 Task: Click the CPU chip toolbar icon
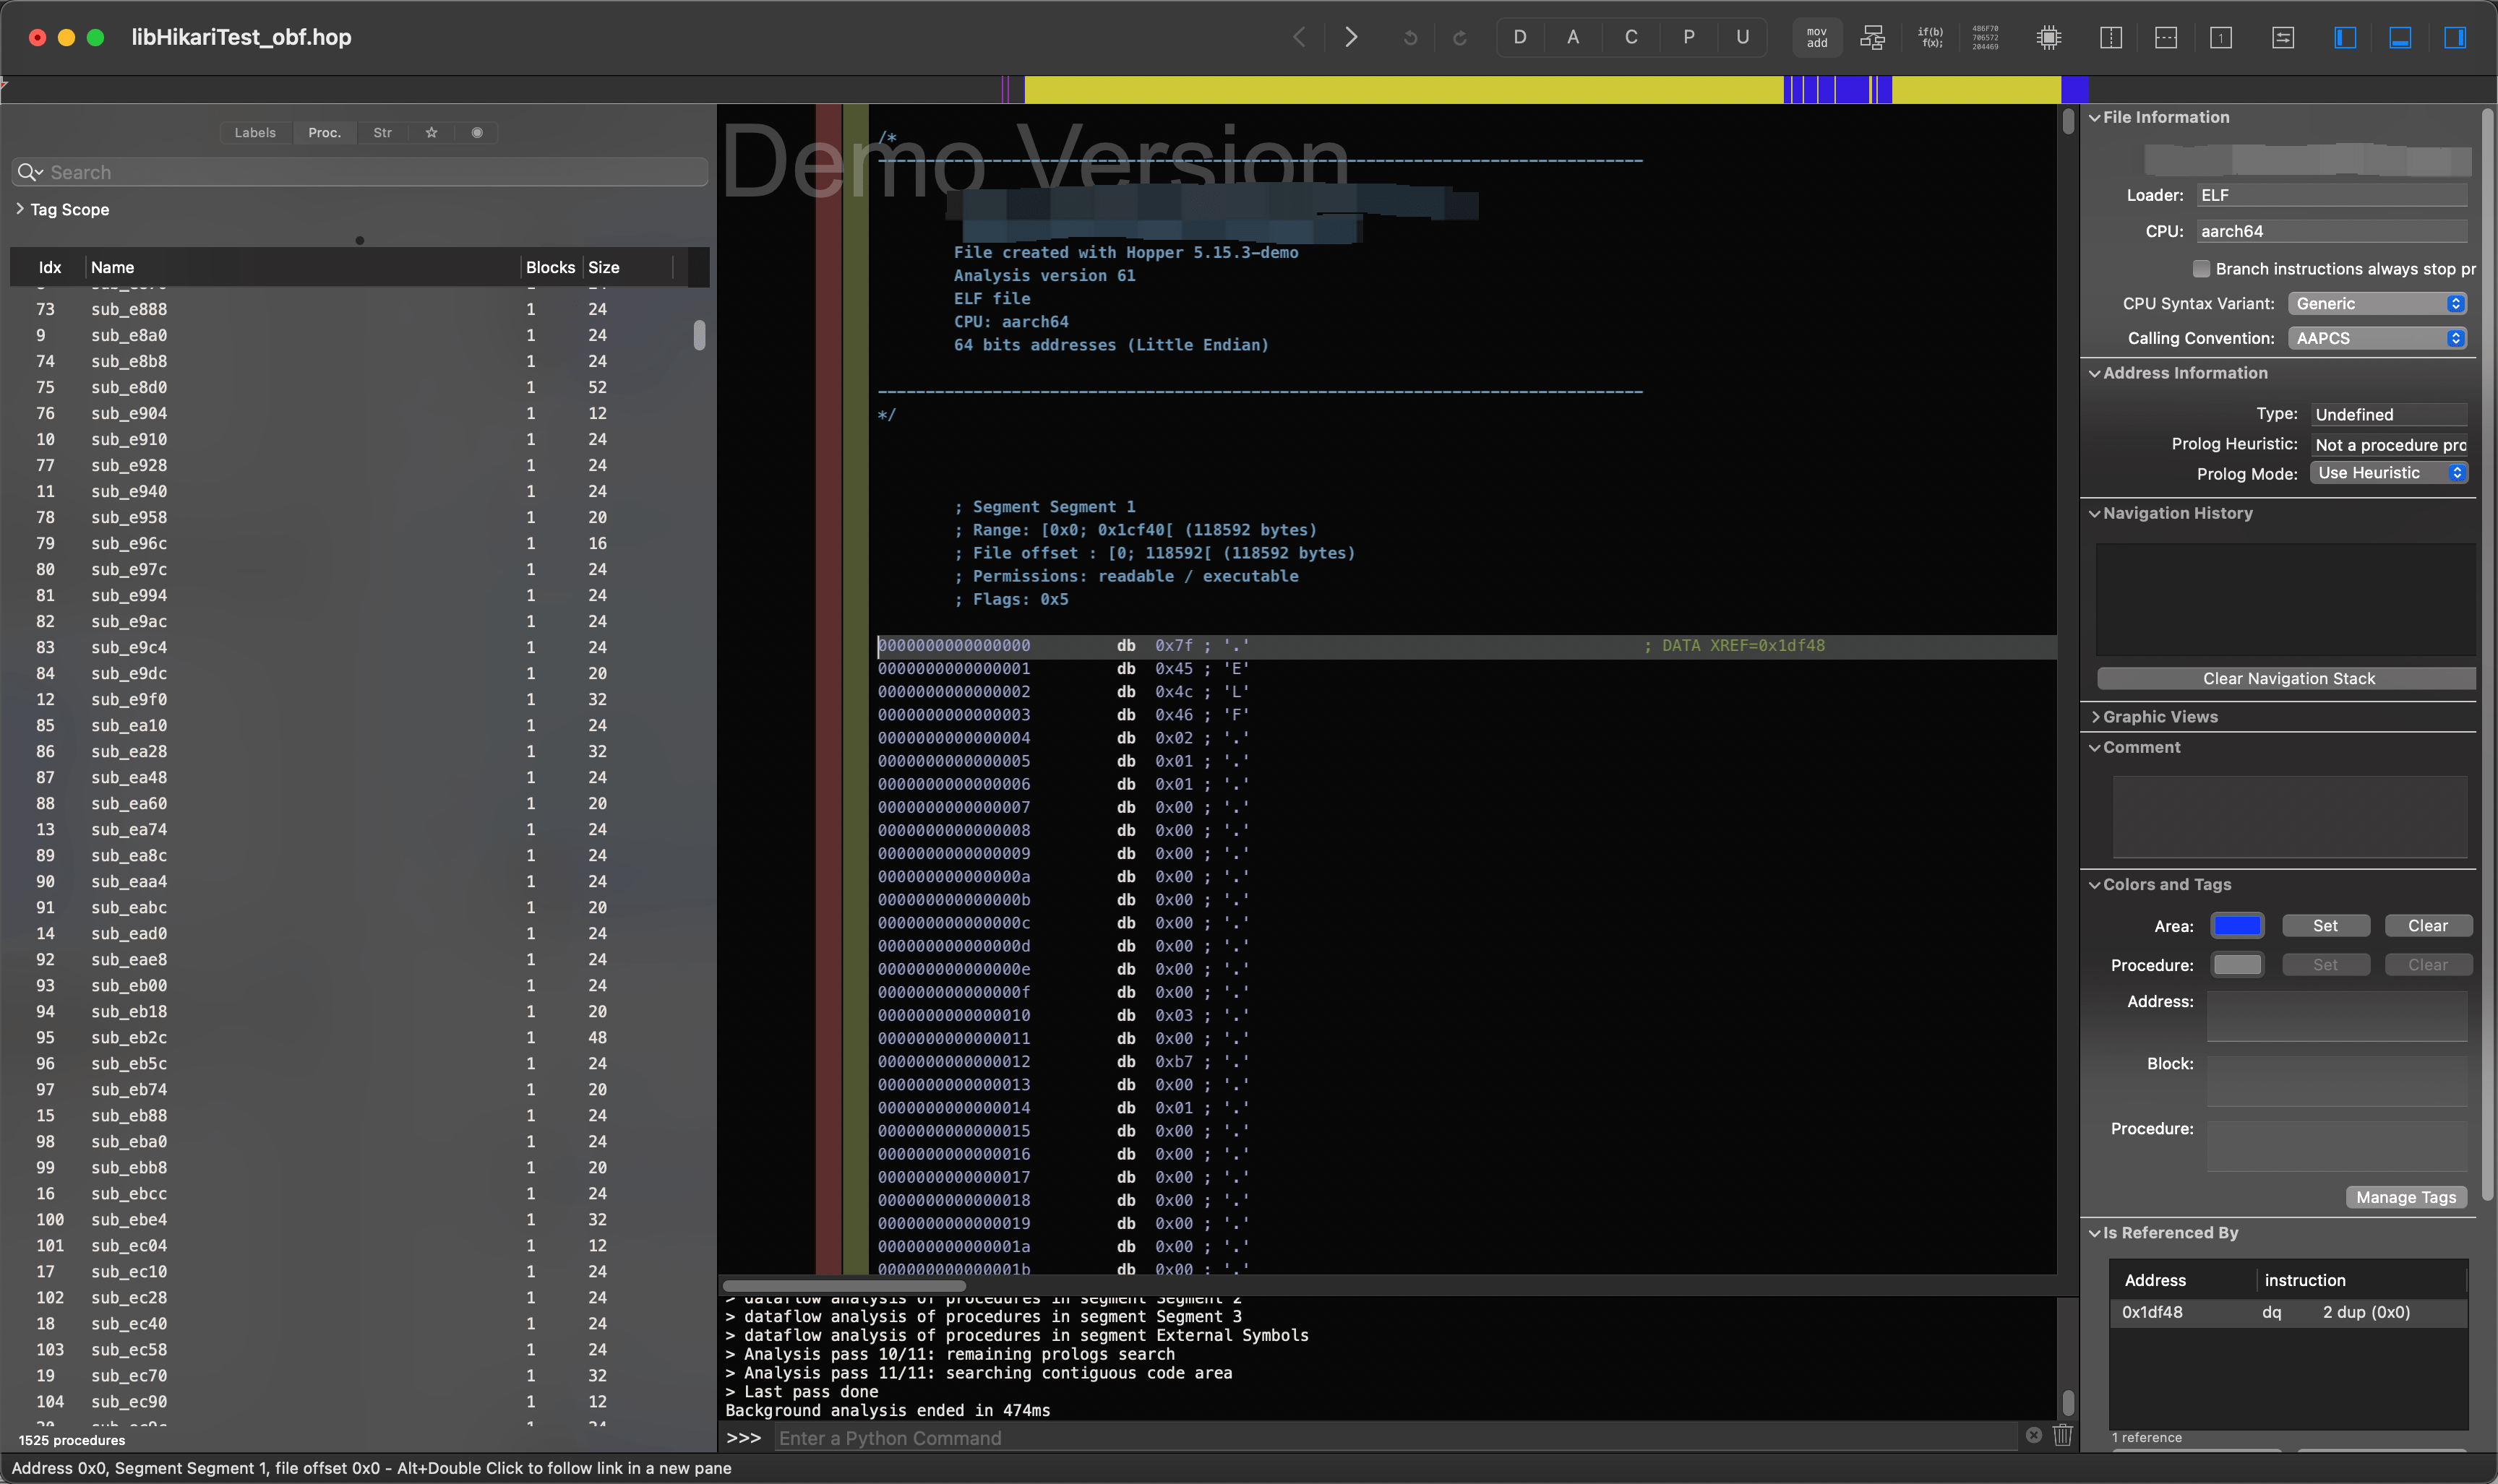2048,37
